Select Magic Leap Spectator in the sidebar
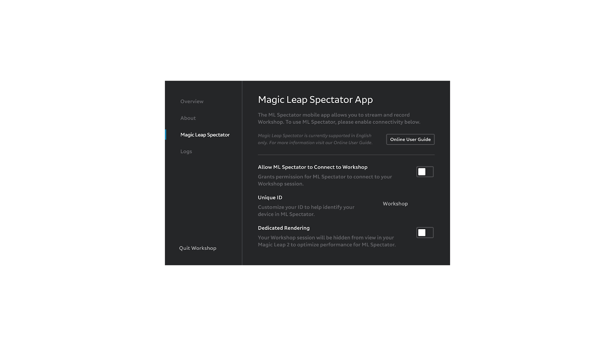The height and width of the screenshot is (346, 615). coord(205,135)
